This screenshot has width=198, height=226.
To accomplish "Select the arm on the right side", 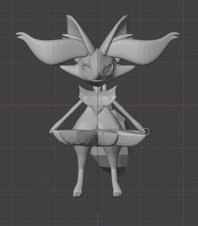I will pyautogui.click(x=128, y=115).
